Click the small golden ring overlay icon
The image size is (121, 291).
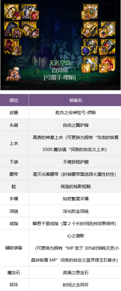(x=103, y=51)
